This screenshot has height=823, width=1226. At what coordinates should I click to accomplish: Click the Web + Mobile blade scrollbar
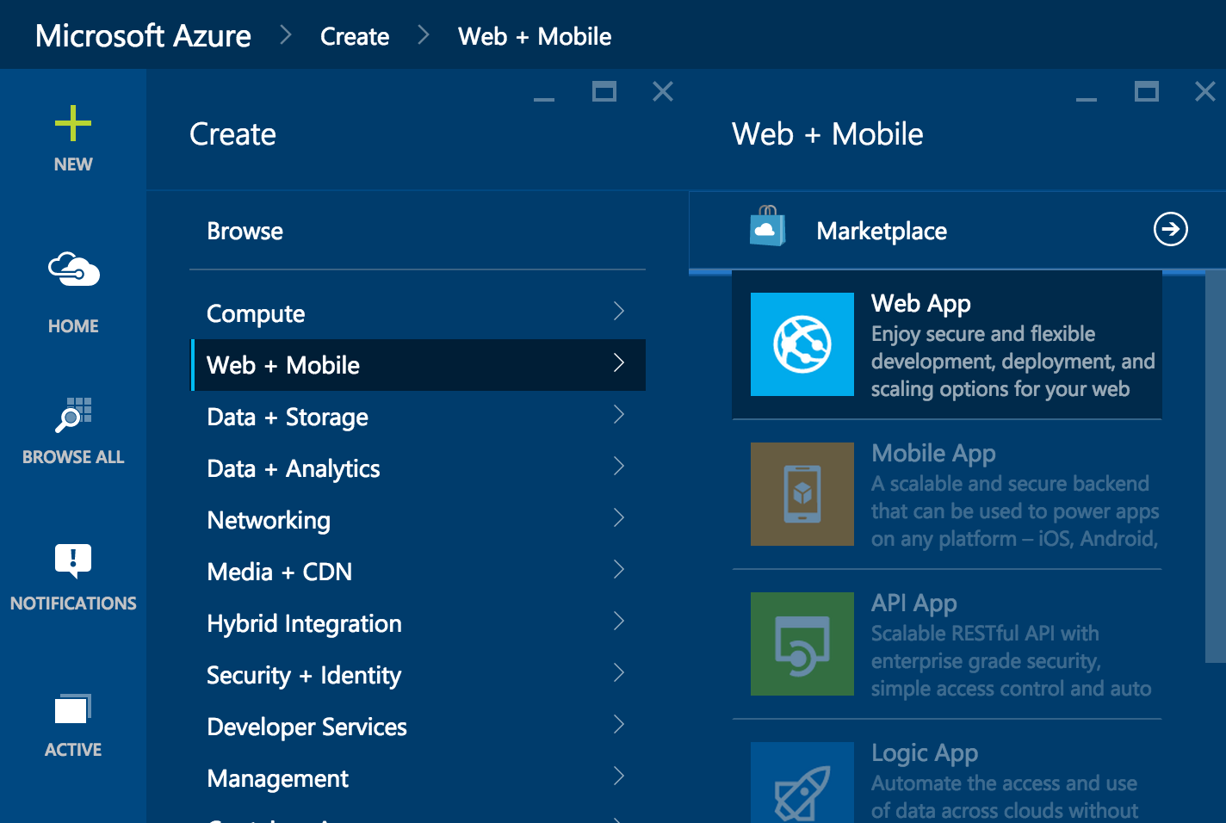[1215, 467]
